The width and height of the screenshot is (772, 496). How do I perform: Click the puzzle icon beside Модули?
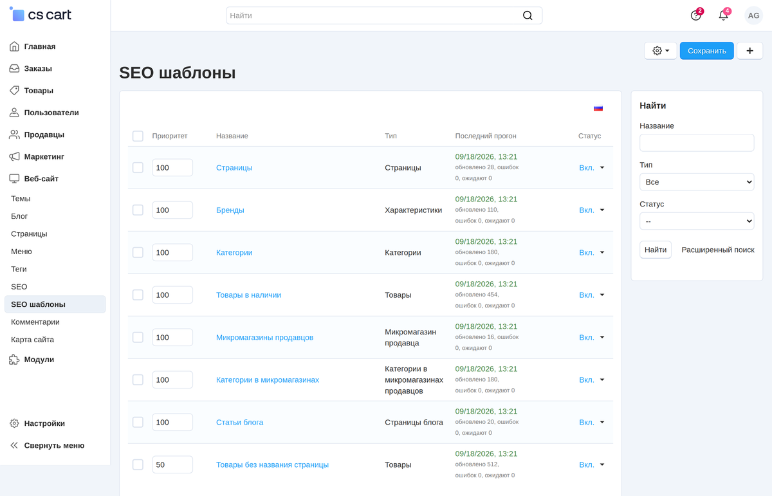pos(14,360)
